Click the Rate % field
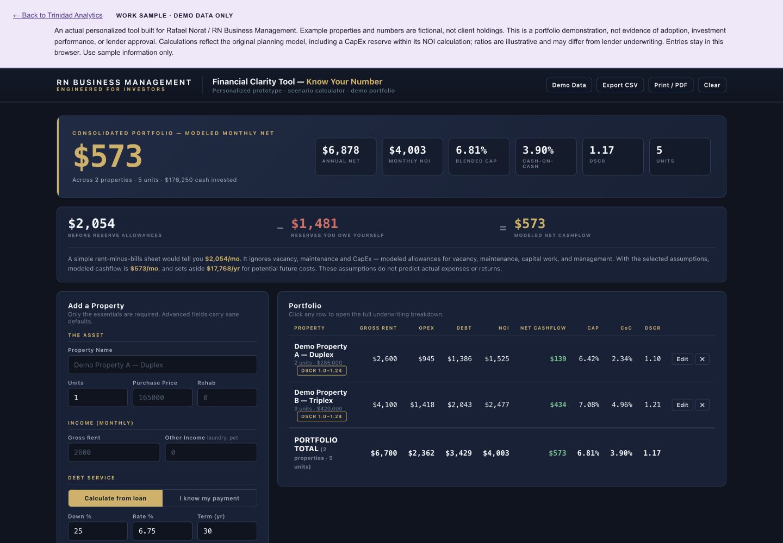Screen dimensions: 783x543 [x=163, y=531]
